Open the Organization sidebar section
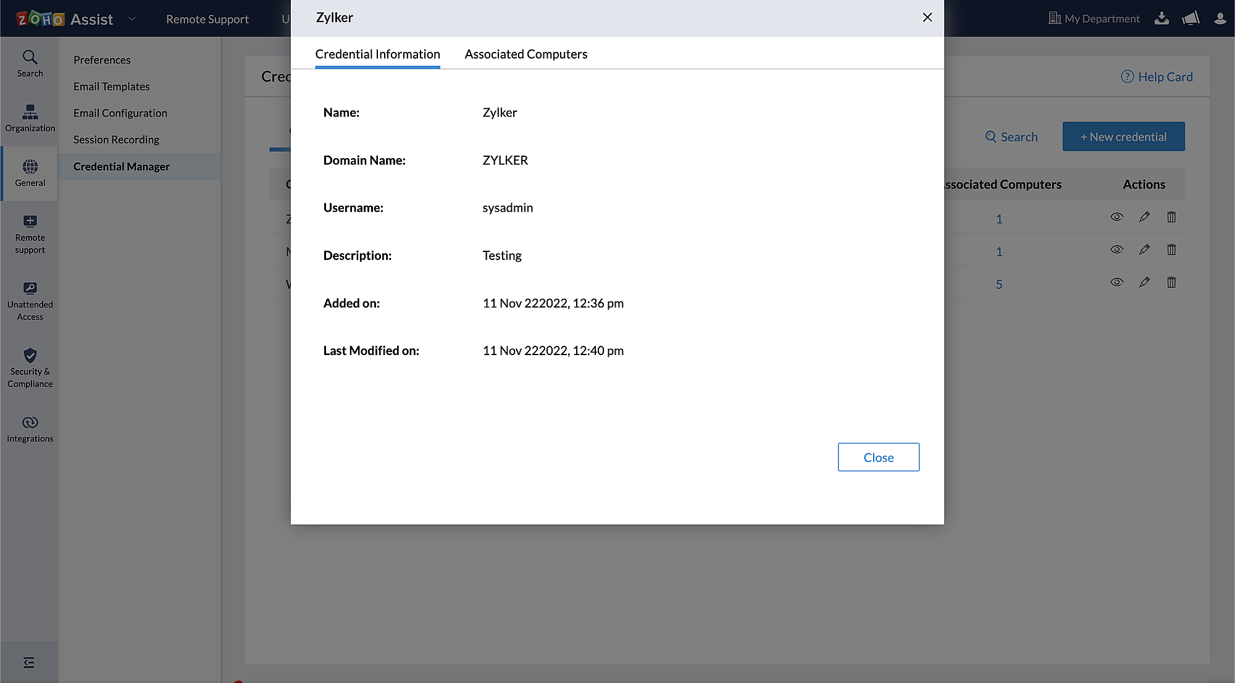The width and height of the screenshot is (1235, 683). [x=30, y=118]
